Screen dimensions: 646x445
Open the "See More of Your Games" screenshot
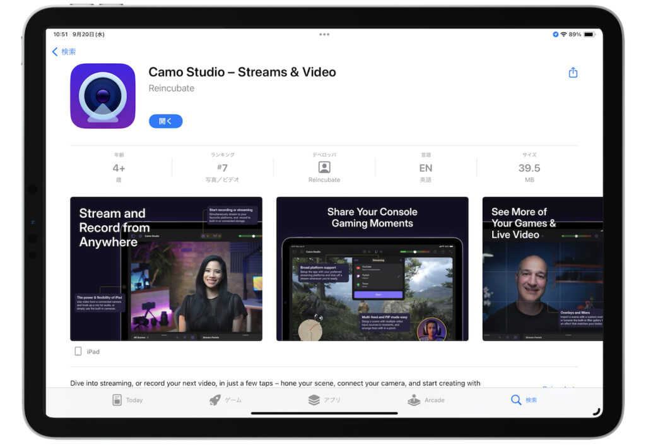pos(542,269)
